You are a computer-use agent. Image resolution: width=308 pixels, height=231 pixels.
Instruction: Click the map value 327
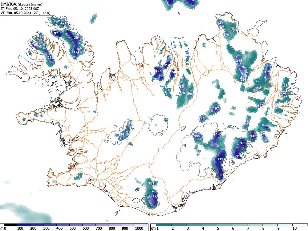283,92
